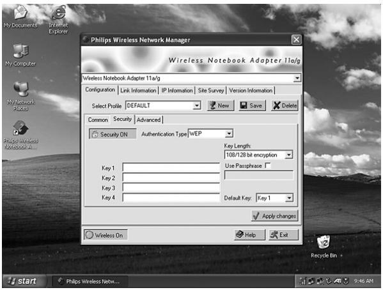
Task: Click the security shield tray icon
Action: pos(346,281)
